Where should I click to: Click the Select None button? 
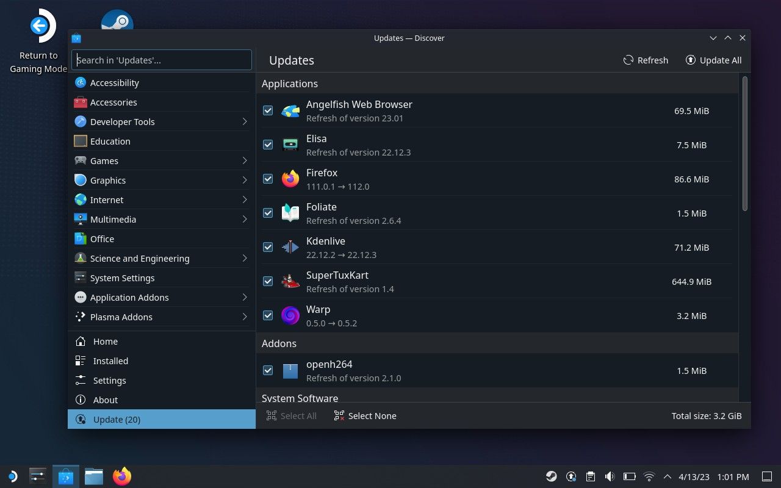365,416
